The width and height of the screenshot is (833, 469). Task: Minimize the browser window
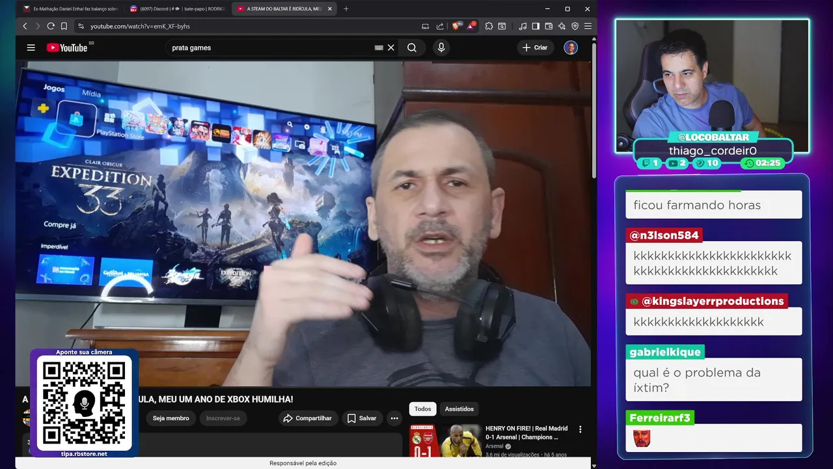click(x=547, y=9)
